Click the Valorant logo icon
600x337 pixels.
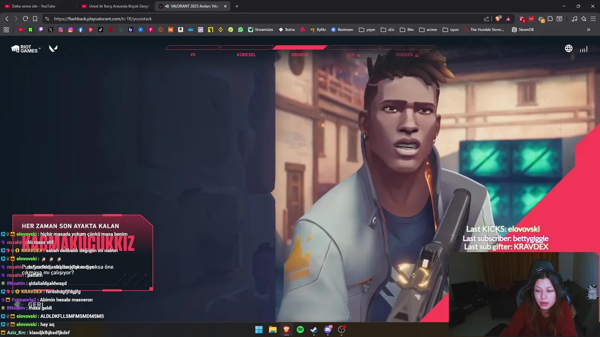pos(53,48)
